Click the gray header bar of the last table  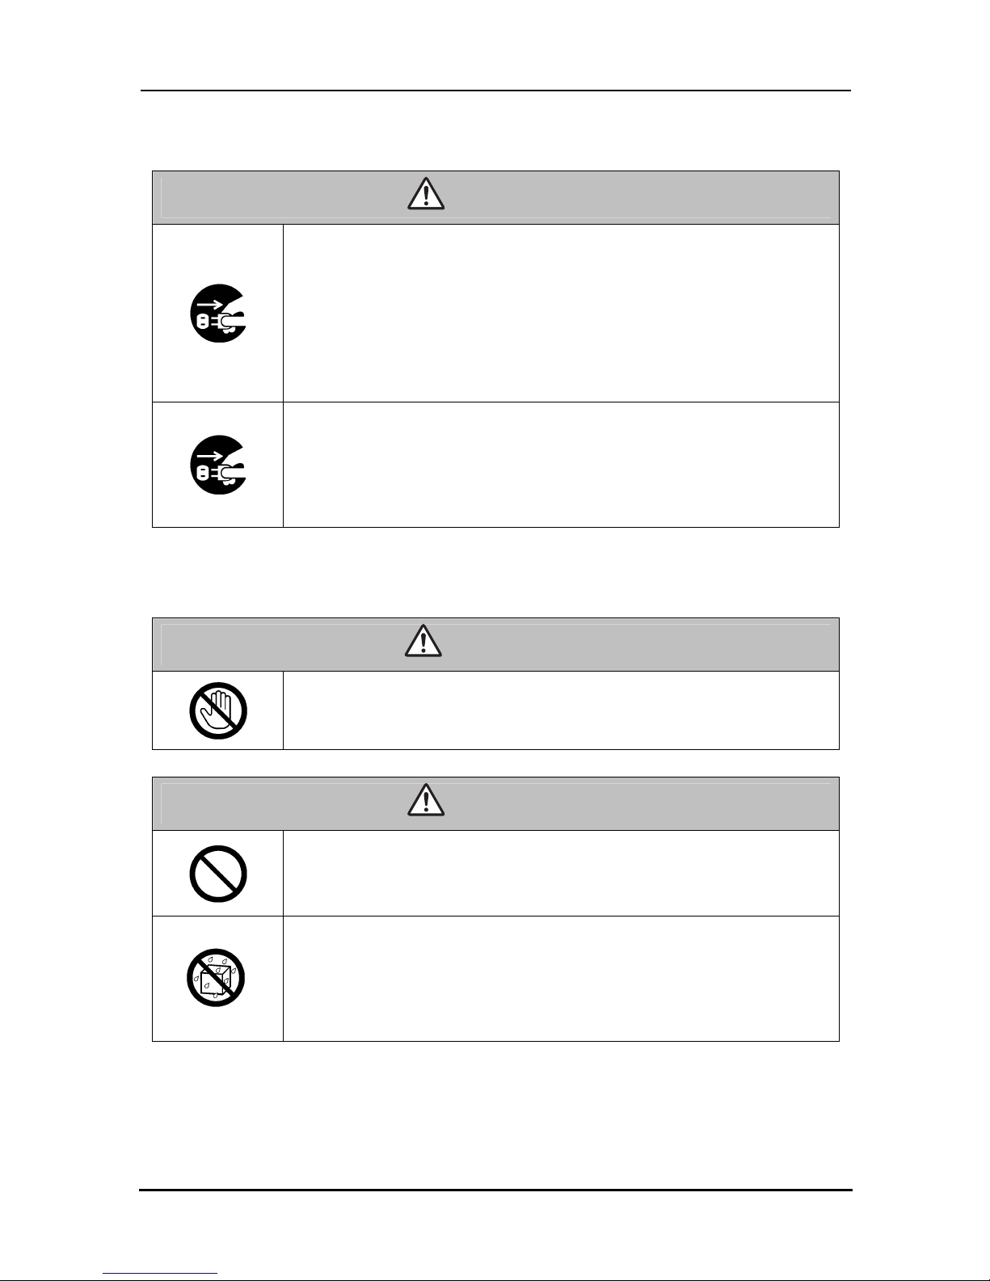496,803
